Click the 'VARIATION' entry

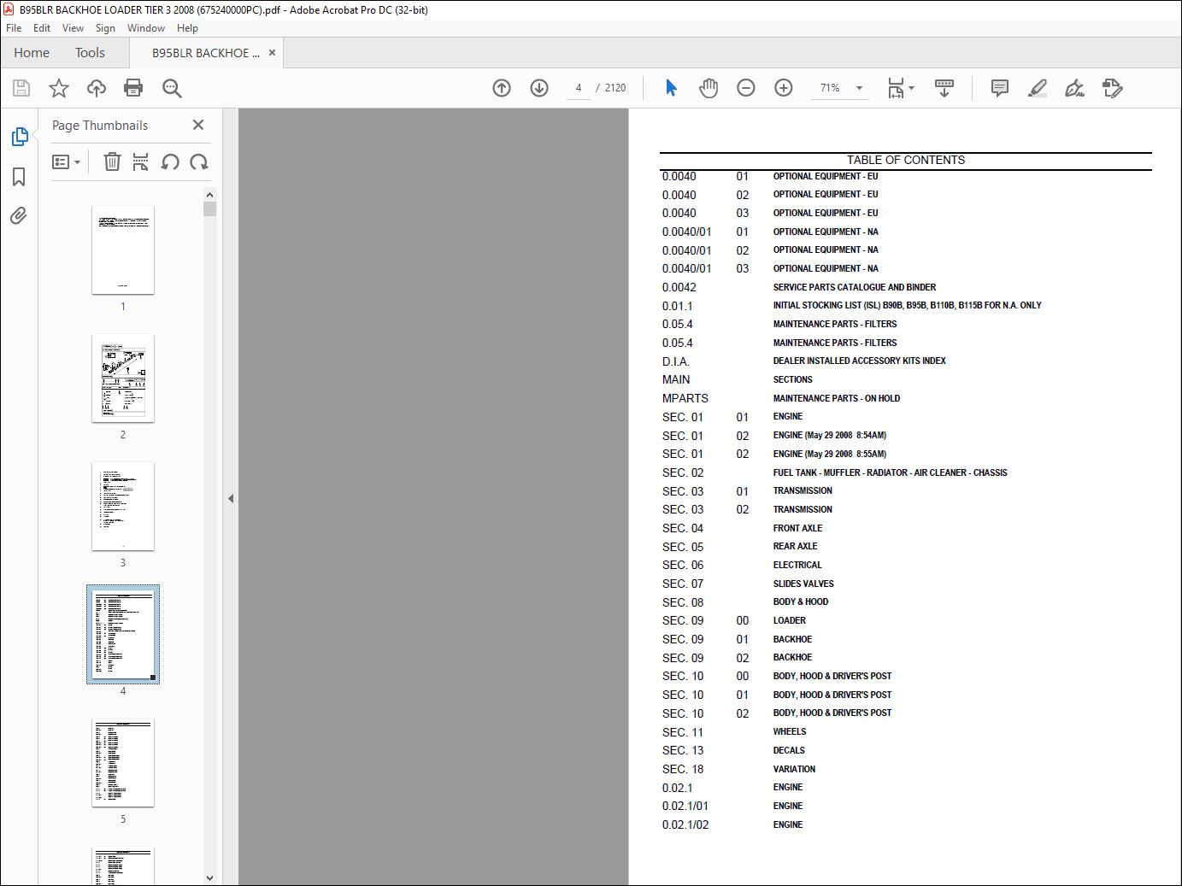point(794,769)
